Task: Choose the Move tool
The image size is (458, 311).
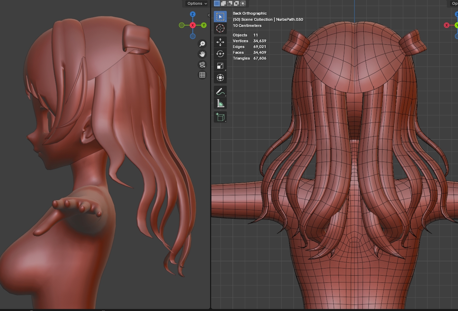Action: coord(220,42)
